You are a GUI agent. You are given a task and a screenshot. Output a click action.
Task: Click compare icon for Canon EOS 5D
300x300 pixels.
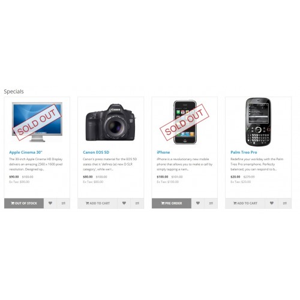[137, 203]
